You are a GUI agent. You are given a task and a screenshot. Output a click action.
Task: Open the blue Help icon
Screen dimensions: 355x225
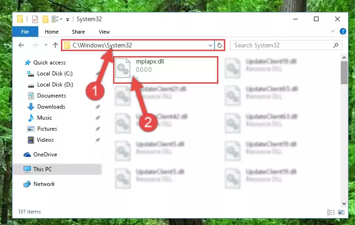coord(343,31)
